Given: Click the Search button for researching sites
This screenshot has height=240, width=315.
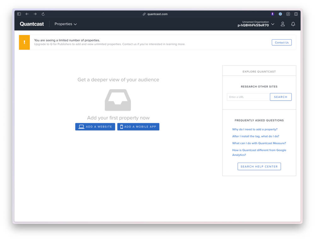Looking at the screenshot, I should 281,97.
